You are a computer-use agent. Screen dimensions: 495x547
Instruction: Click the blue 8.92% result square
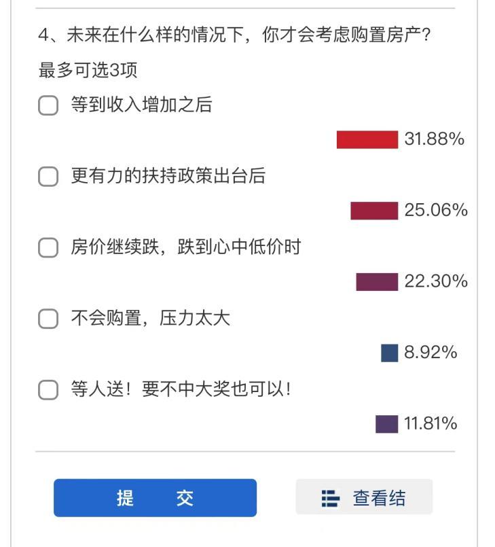pyautogui.click(x=390, y=353)
